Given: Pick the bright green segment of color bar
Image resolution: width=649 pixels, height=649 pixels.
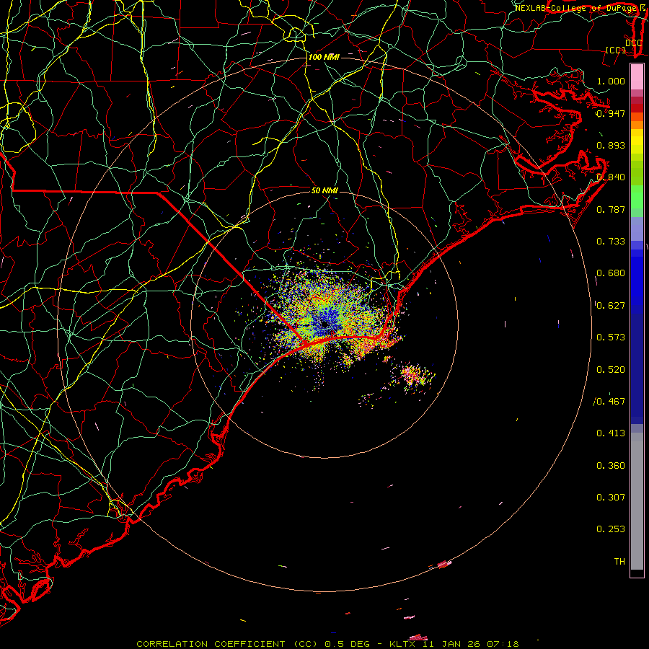Looking at the screenshot, I should 637,197.
